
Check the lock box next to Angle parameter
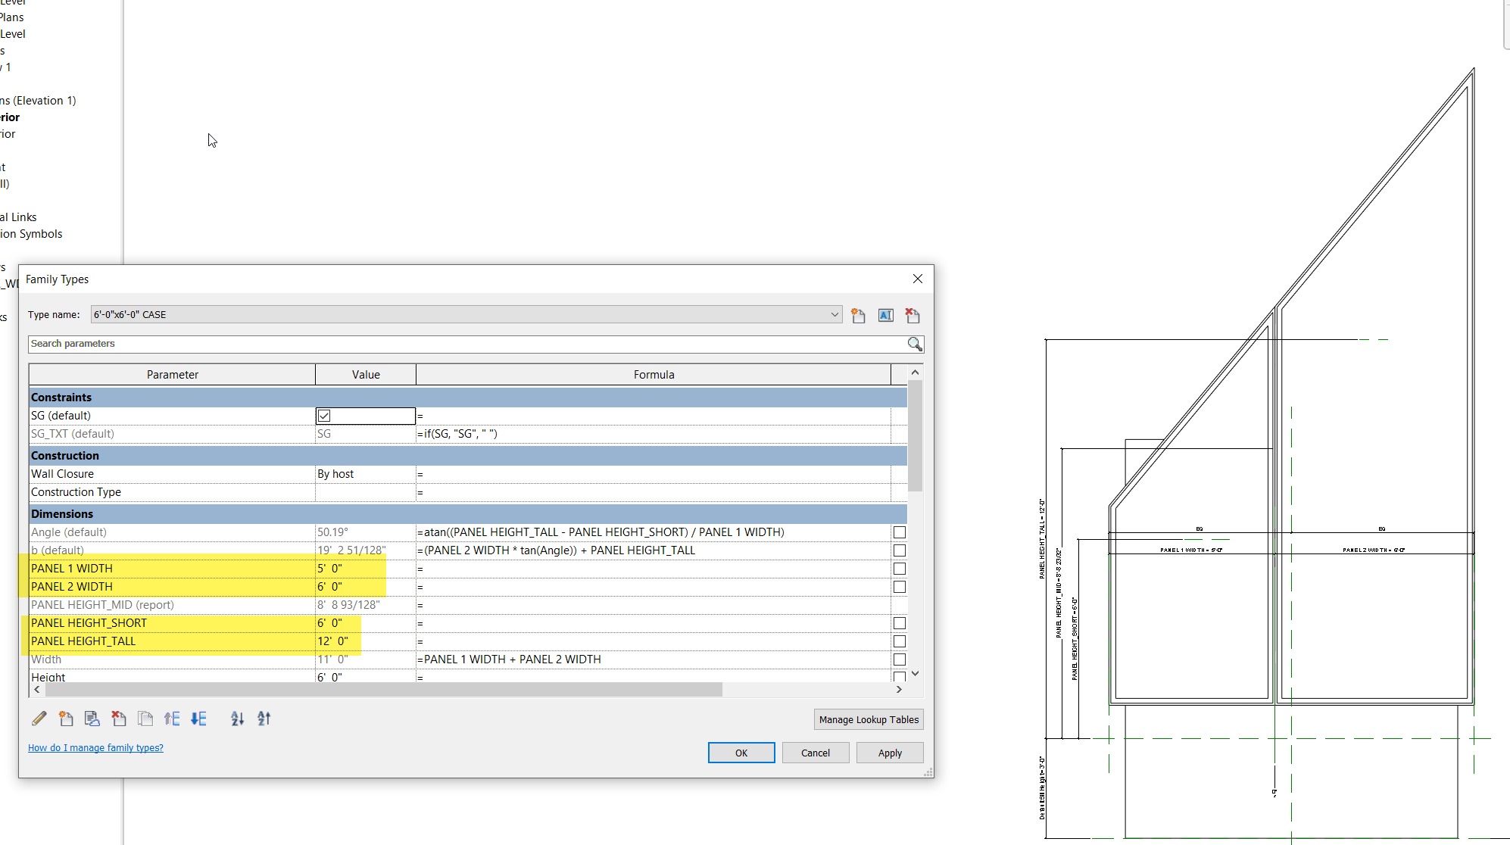click(899, 532)
